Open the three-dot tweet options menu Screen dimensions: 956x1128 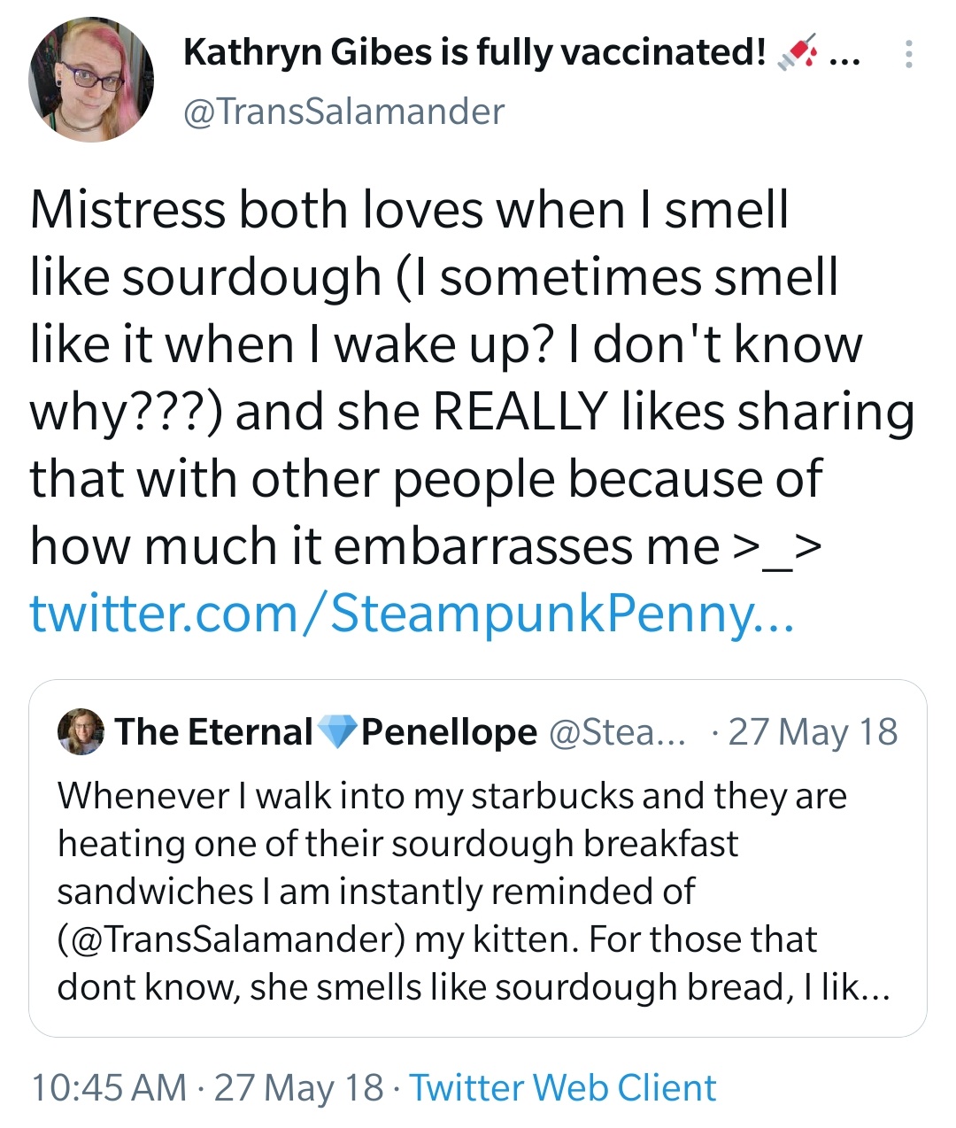click(x=907, y=55)
